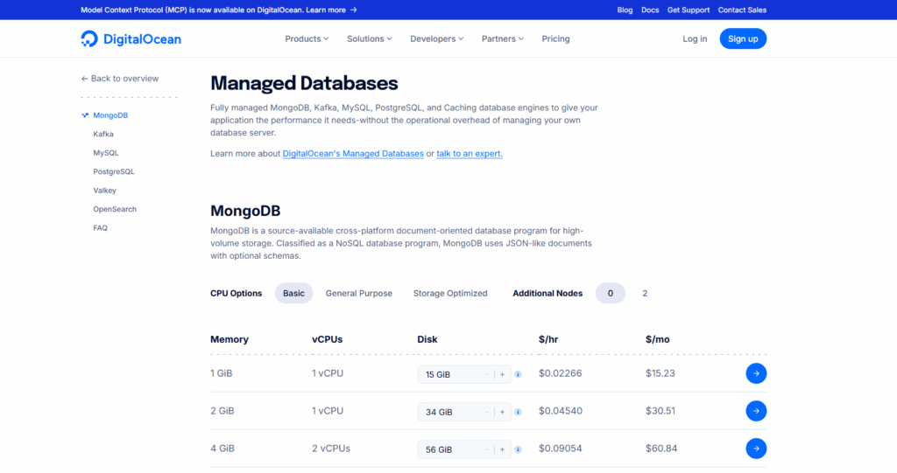
Task: Expand the Products menu
Action: (x=307, y=38)
